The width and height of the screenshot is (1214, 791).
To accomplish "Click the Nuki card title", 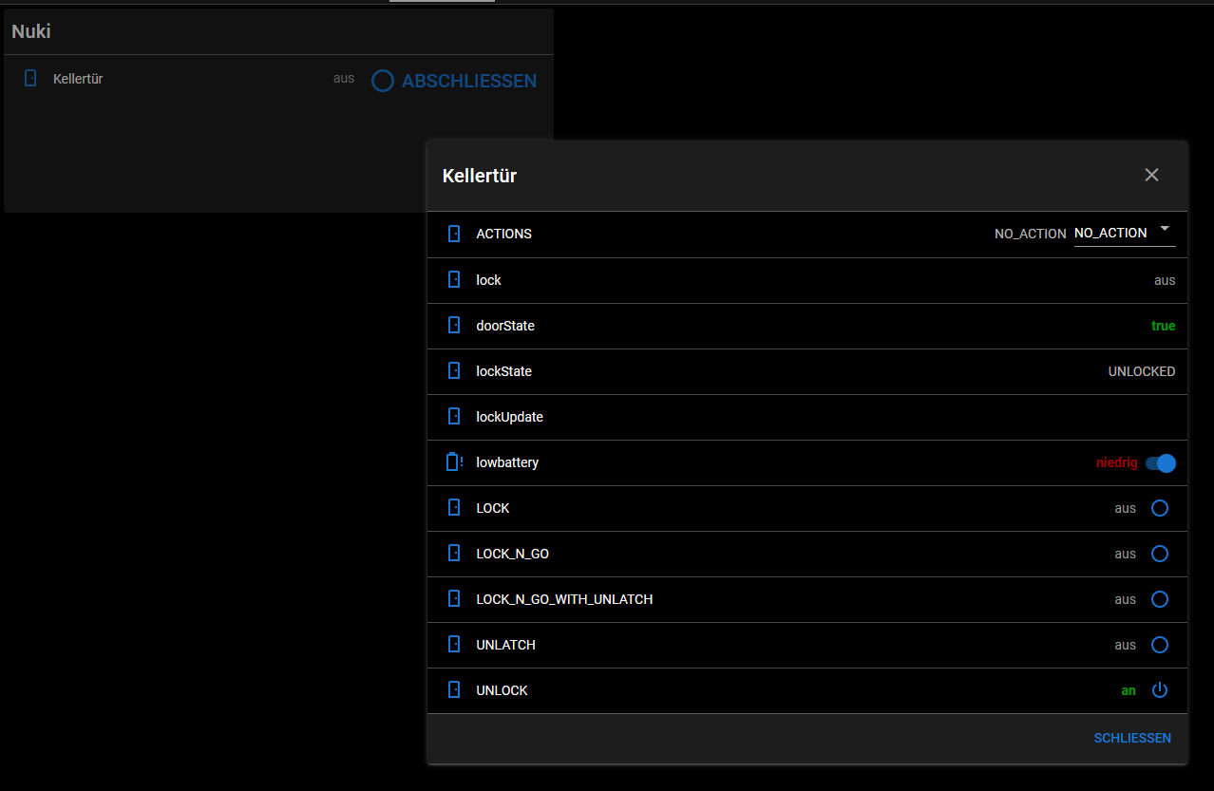I will pos(31,31).
